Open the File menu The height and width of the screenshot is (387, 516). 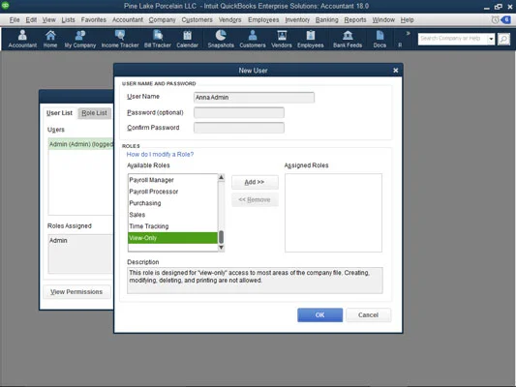(x=15, y=20)
